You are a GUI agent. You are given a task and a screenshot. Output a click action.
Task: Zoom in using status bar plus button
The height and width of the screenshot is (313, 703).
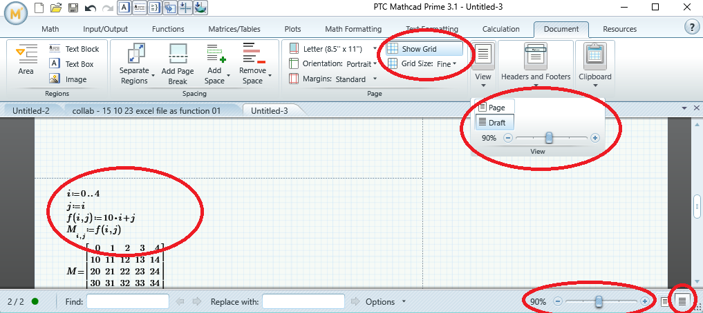644,302
